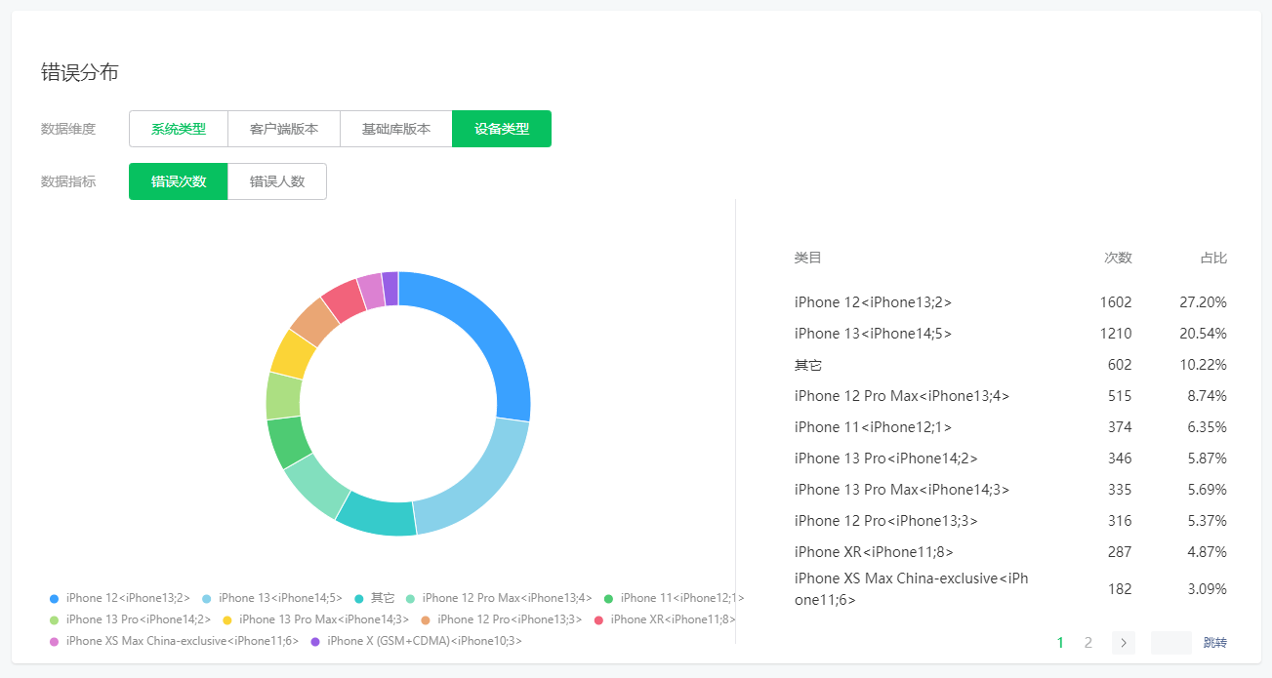
Task: Toggle iPhone 12 Pro<iPhone13;3> legend entry
Action: [502, 619]
